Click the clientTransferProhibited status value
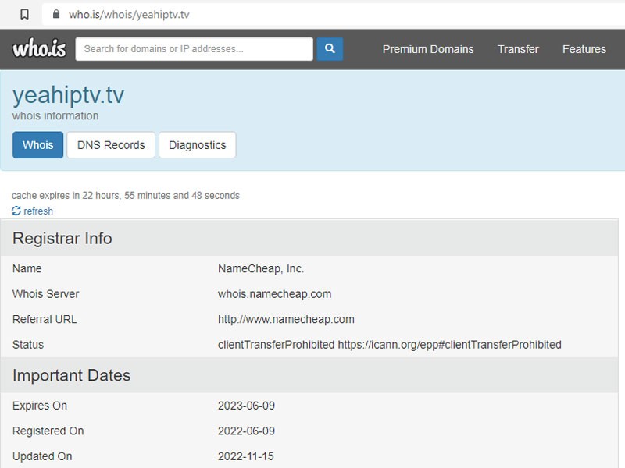625x468 pixels. [389, 345]
